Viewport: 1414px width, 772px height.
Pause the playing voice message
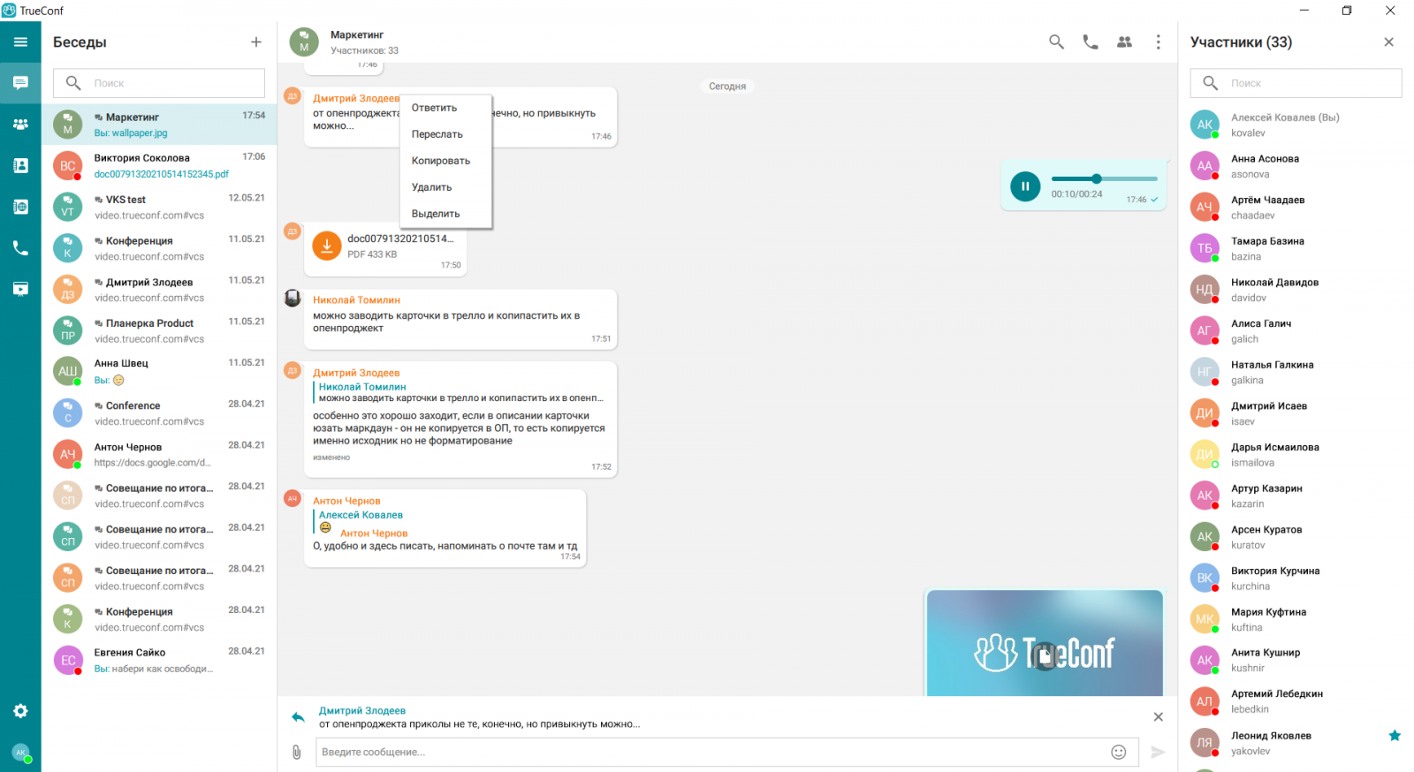(1025, 186)
